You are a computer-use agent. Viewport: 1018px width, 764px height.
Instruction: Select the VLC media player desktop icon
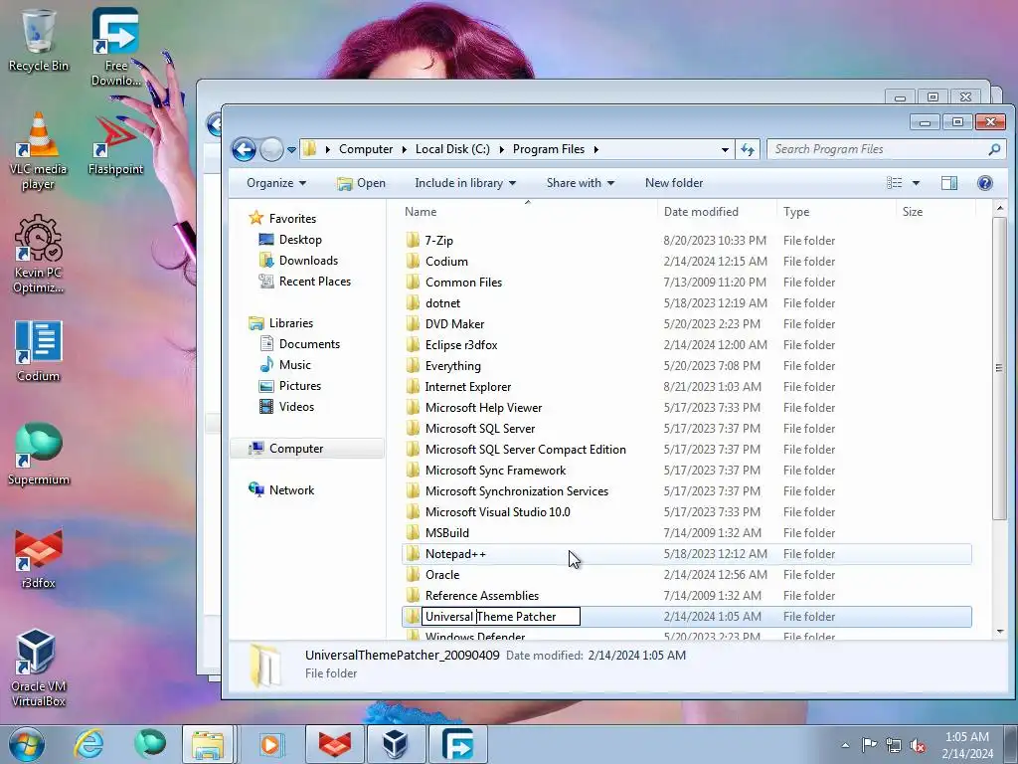(39, 151)
